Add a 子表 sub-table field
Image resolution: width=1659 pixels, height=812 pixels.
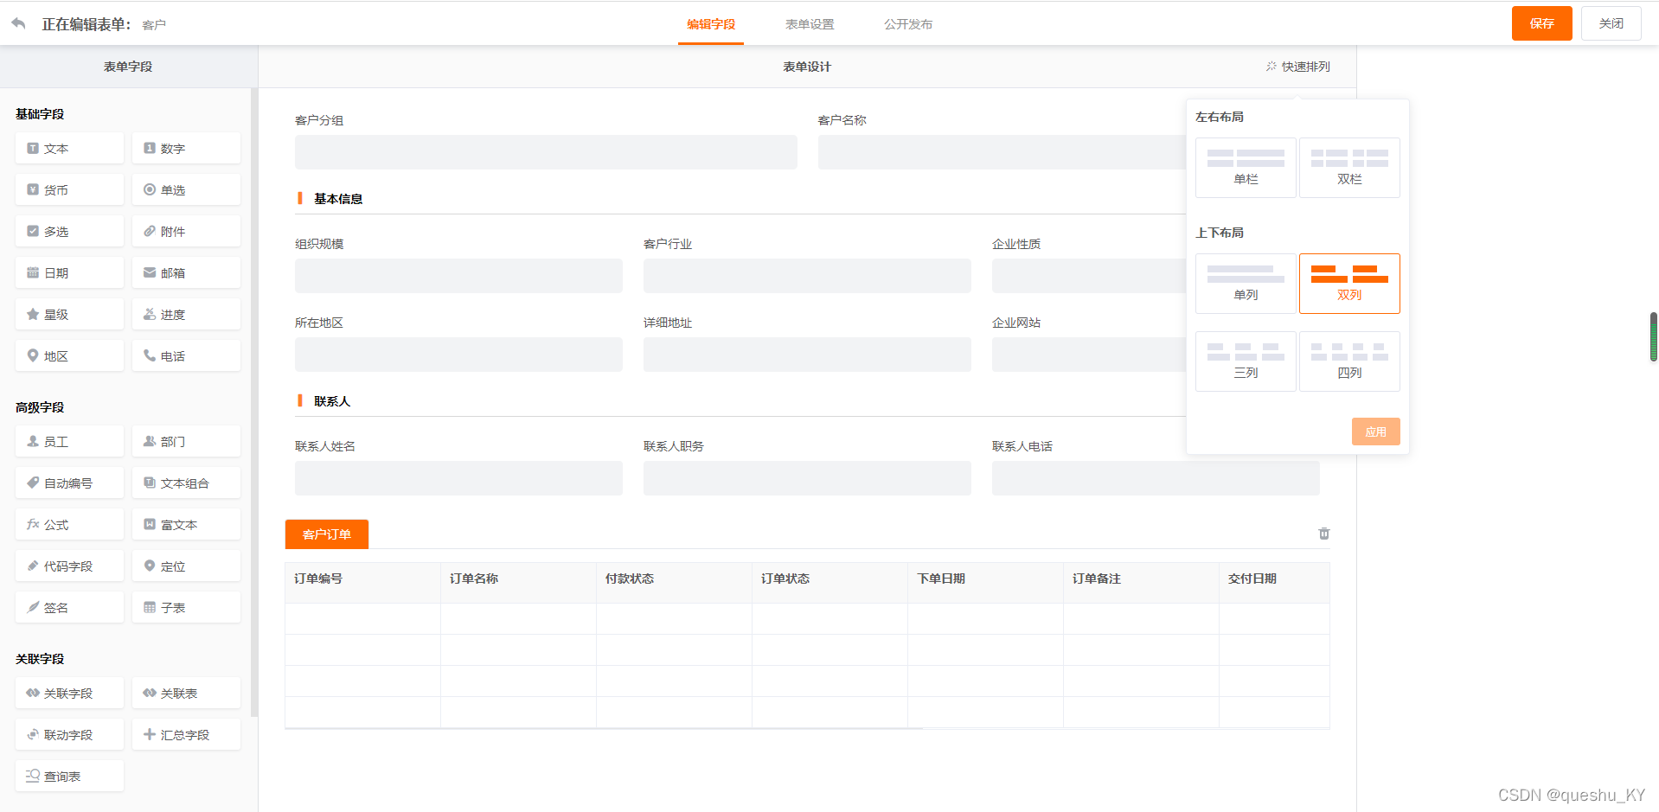(186, 607)
